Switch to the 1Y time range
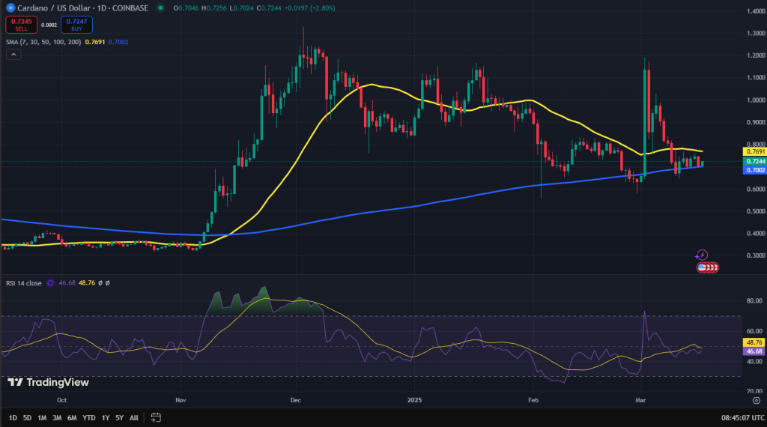This screenshot has width=767, height=427. click(x=105, y=418)
